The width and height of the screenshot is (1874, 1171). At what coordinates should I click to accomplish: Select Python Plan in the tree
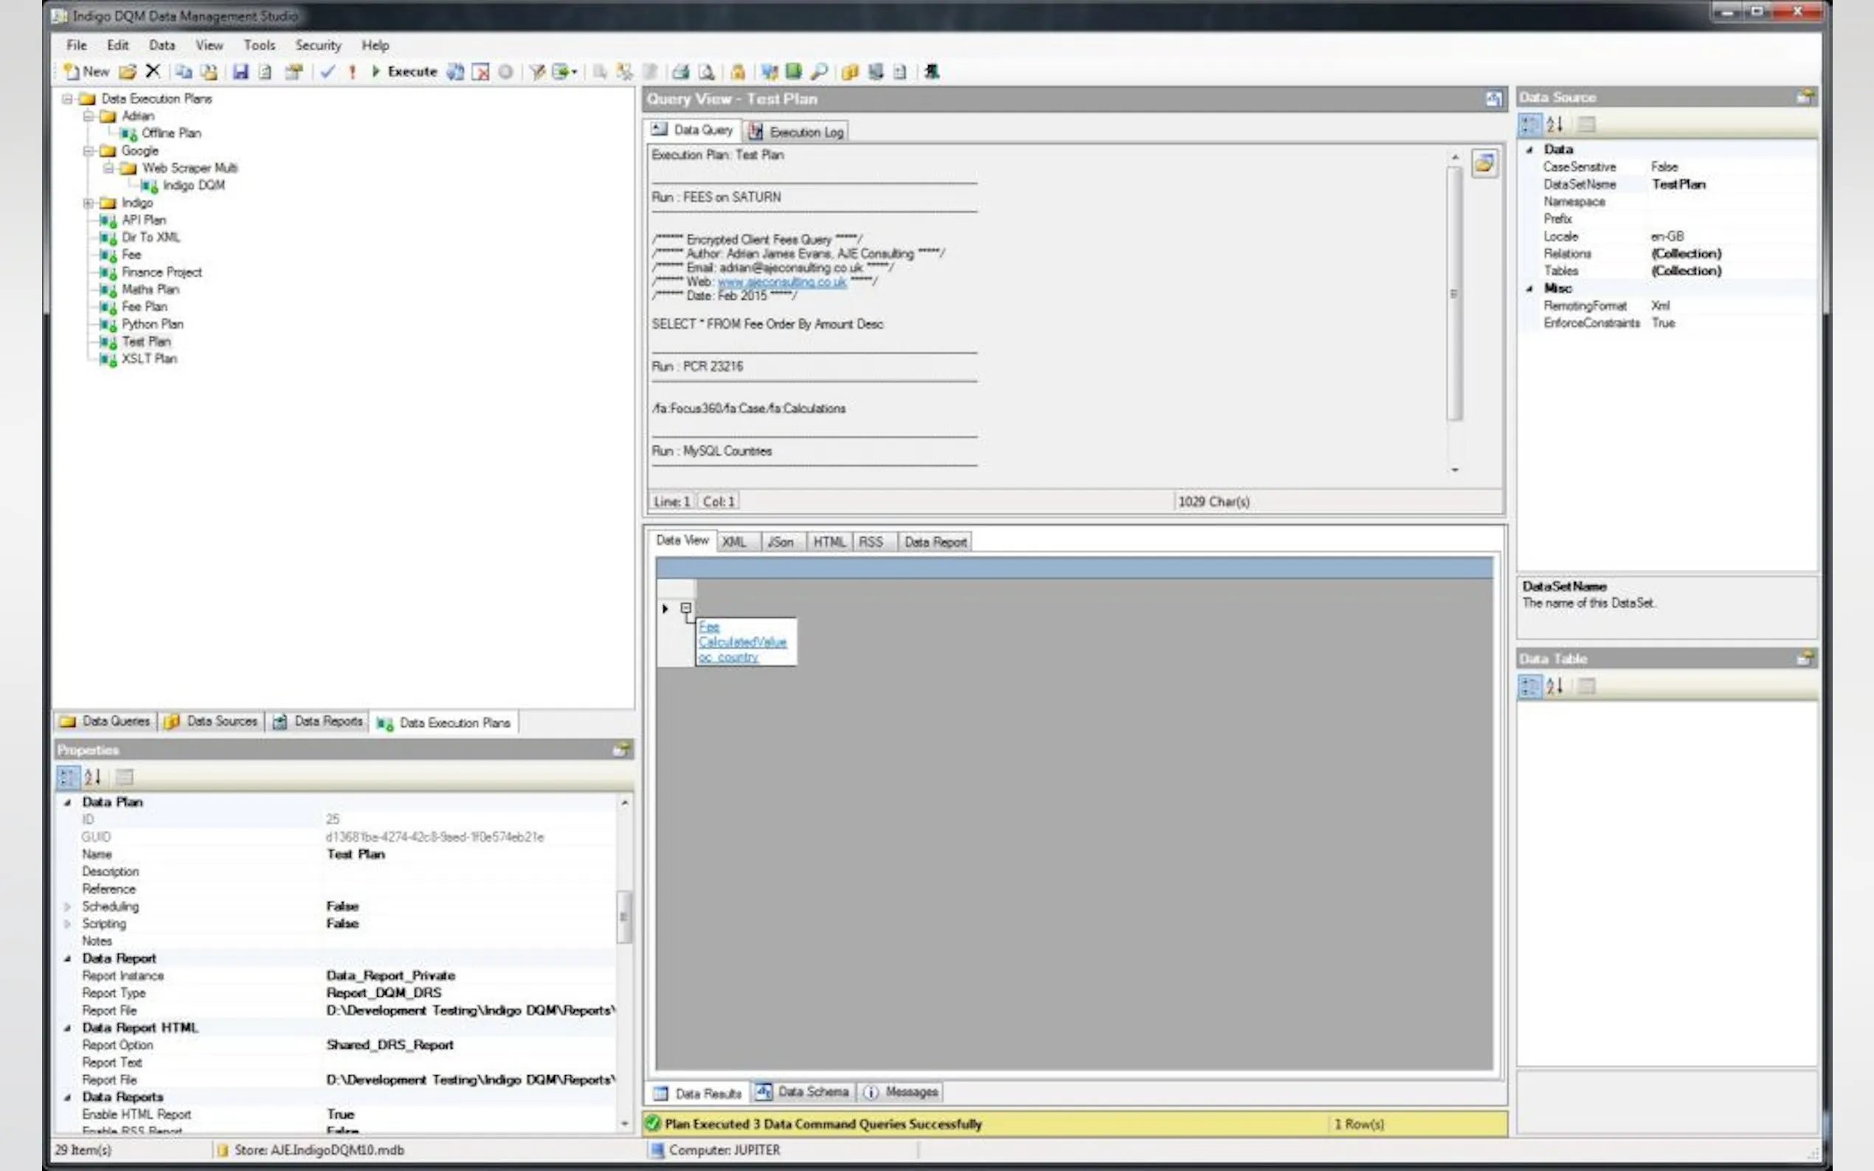pos(152,324)
